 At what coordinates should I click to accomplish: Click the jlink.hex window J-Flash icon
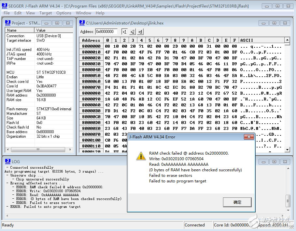coord(82,23)
